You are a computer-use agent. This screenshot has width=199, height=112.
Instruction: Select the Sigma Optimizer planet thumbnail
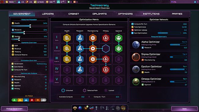click(136, 57)
